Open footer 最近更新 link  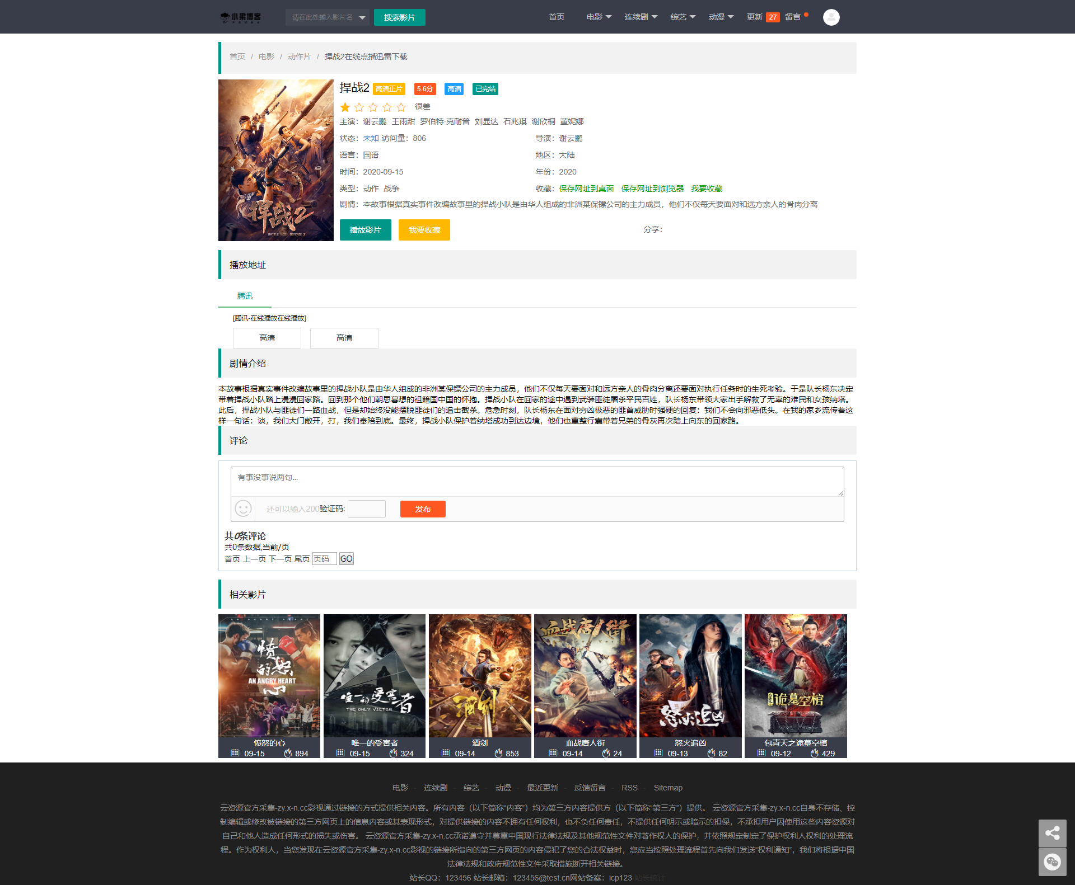point(543,788)
